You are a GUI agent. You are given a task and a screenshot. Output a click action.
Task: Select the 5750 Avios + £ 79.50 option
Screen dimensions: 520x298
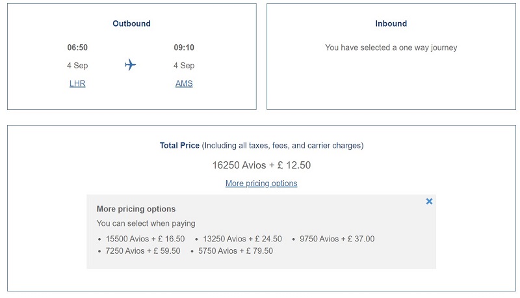coord(235,251)
